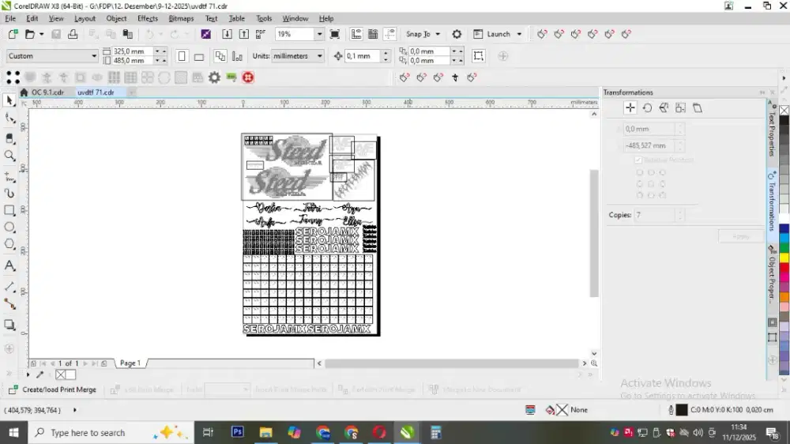Image resolution: width=790 pixels, height=444 pixels.
Task: Pick the Parallel Dimension tool
Action: [x=9, y=287]
